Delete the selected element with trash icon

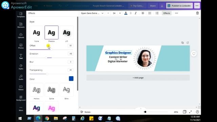pos(197,13)
